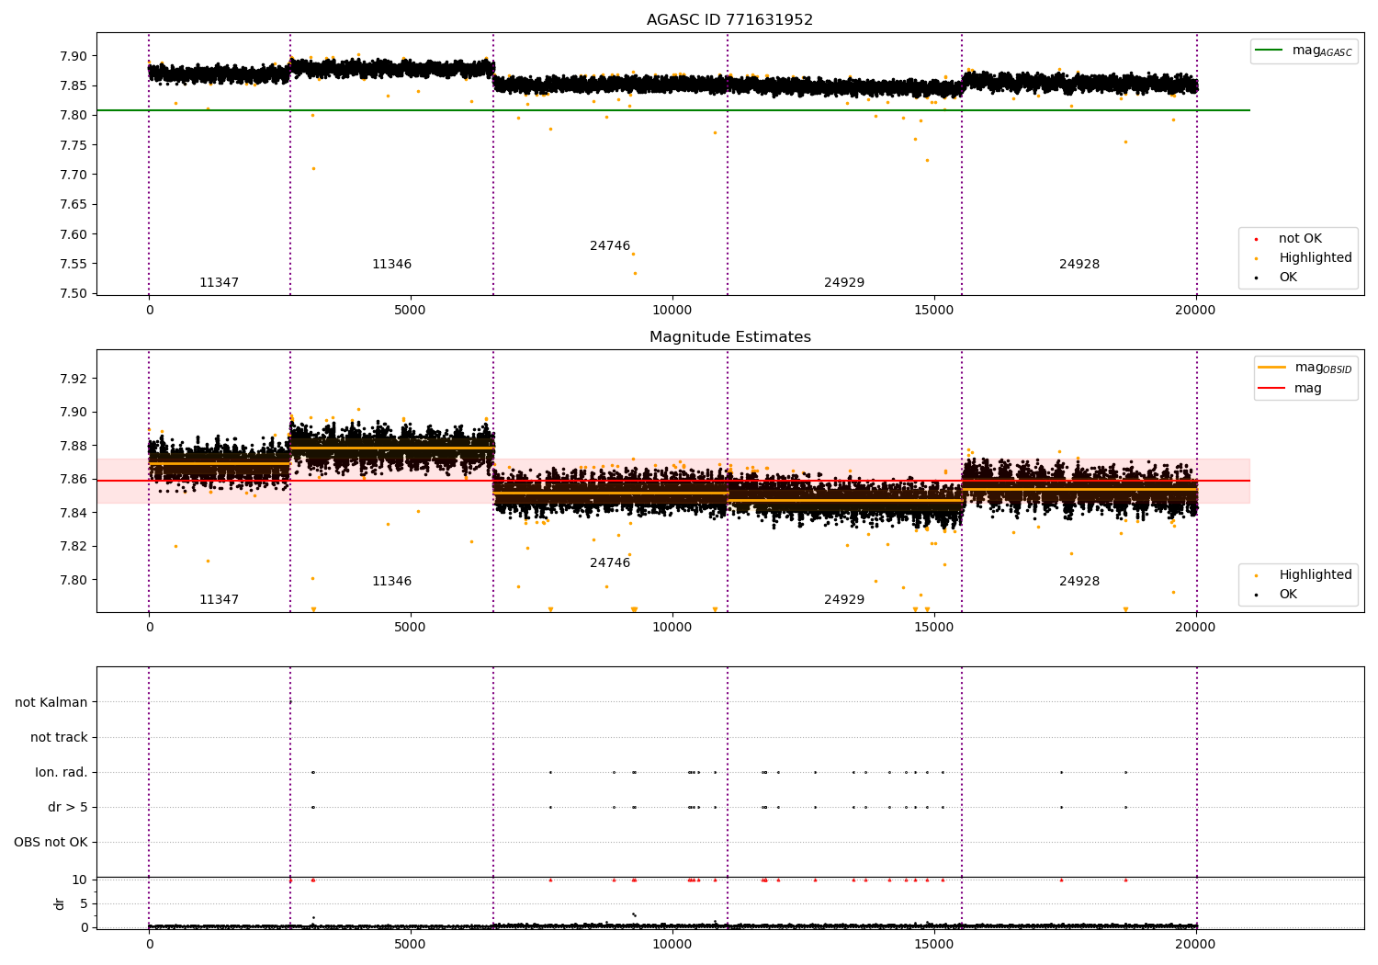Screen dimensions: 1378x965
Task: Click the 7.55 y-tick label
Action: click(x=73, y=265)
